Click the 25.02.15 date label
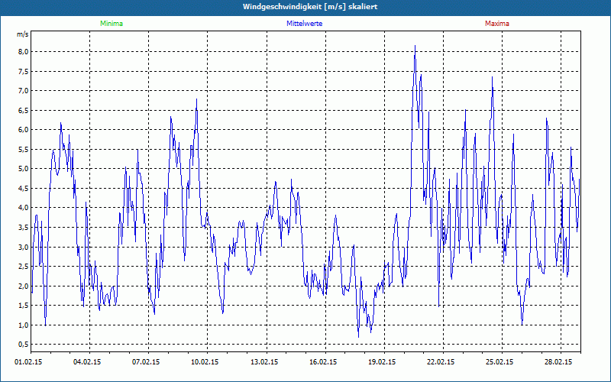Image resolution: width=611 pixels, height=382 pixels. 499,362
